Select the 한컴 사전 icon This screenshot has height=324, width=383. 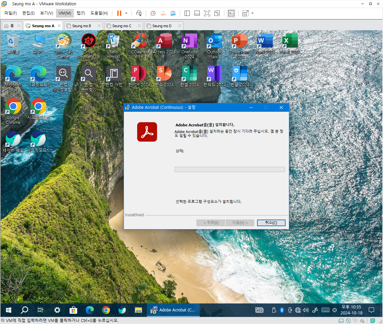pyautogui.click(x=114, y=76)
